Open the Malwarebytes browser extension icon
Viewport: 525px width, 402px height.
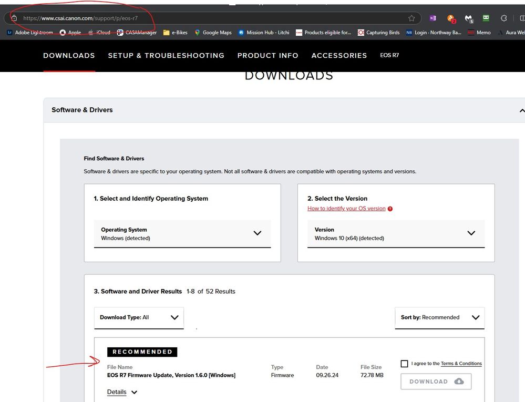coord(468,18)
